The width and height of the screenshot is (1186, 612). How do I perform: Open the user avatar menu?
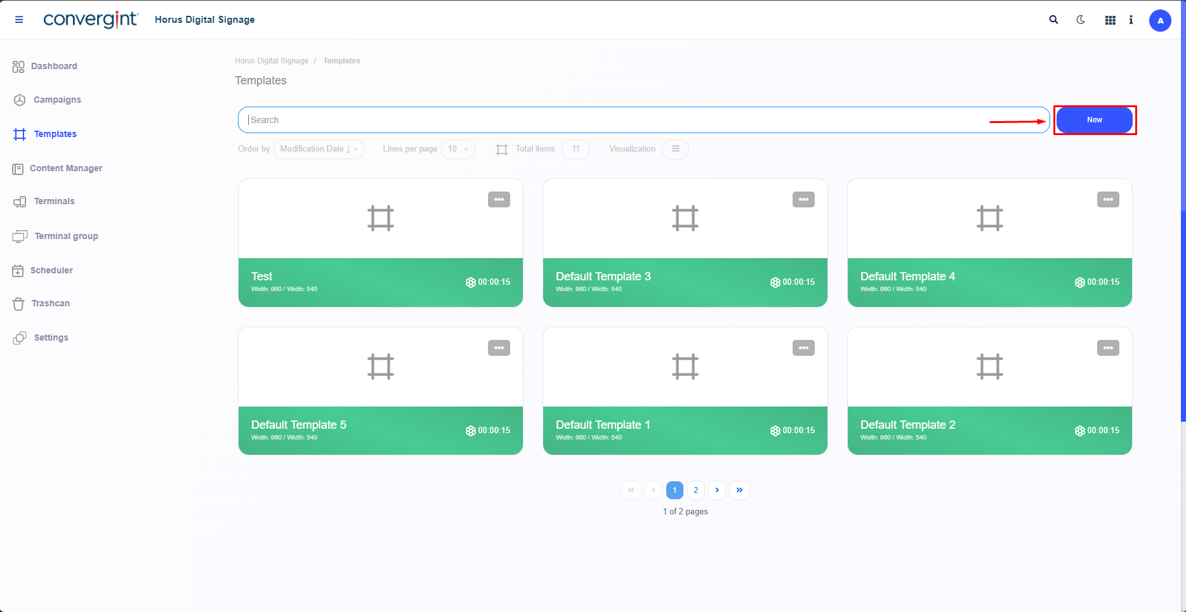(1160, 20)
